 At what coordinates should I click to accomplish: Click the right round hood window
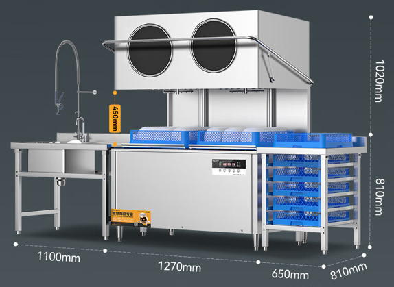click(x=213, y=45)
